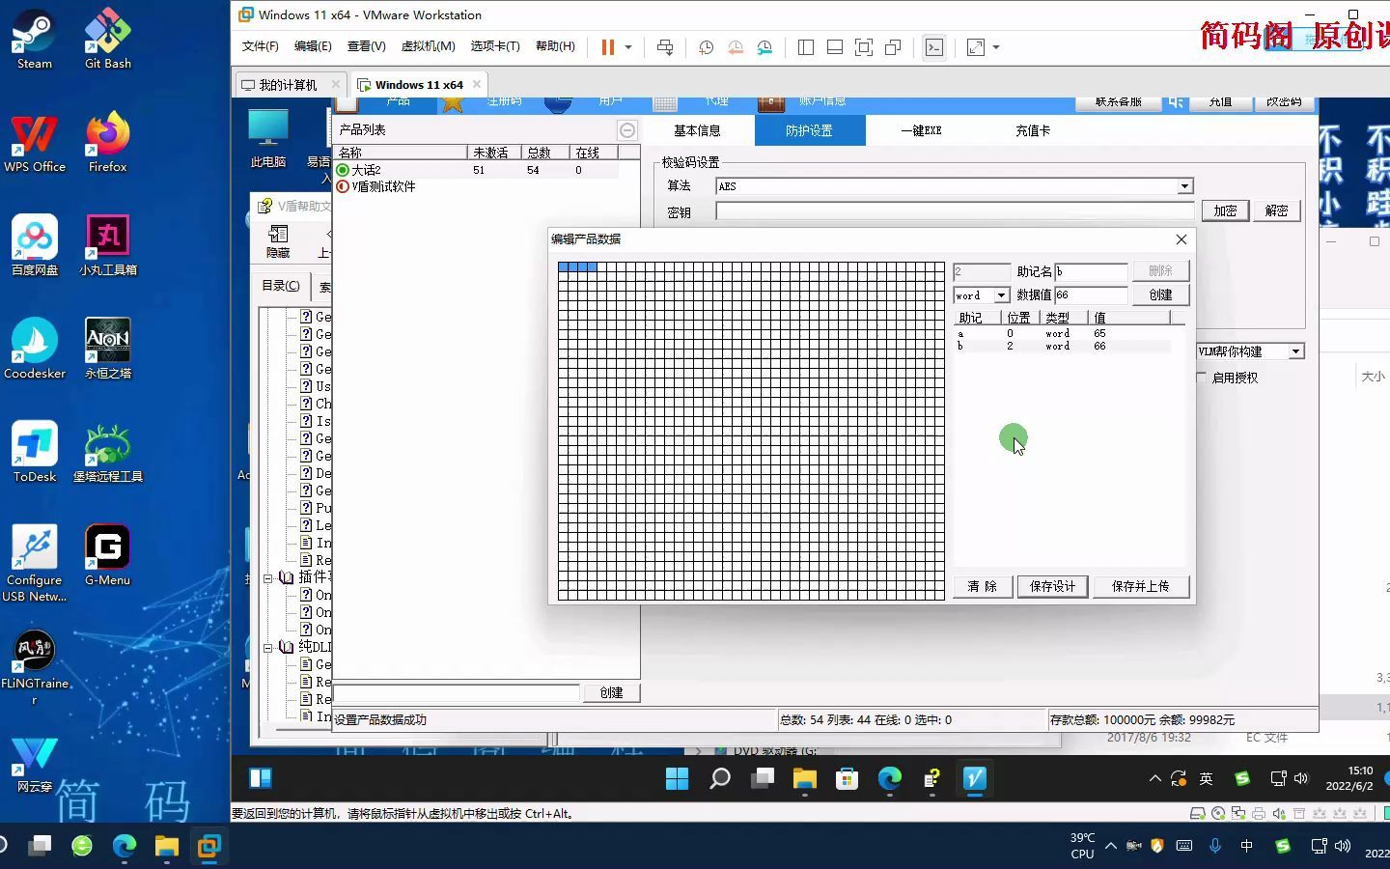Image resolution: width=1390 pixels, height=869 pixels.
Task: Open the VLM帮你构建 dropdown
Action: pyautogui.click(x=1296, y=351)
